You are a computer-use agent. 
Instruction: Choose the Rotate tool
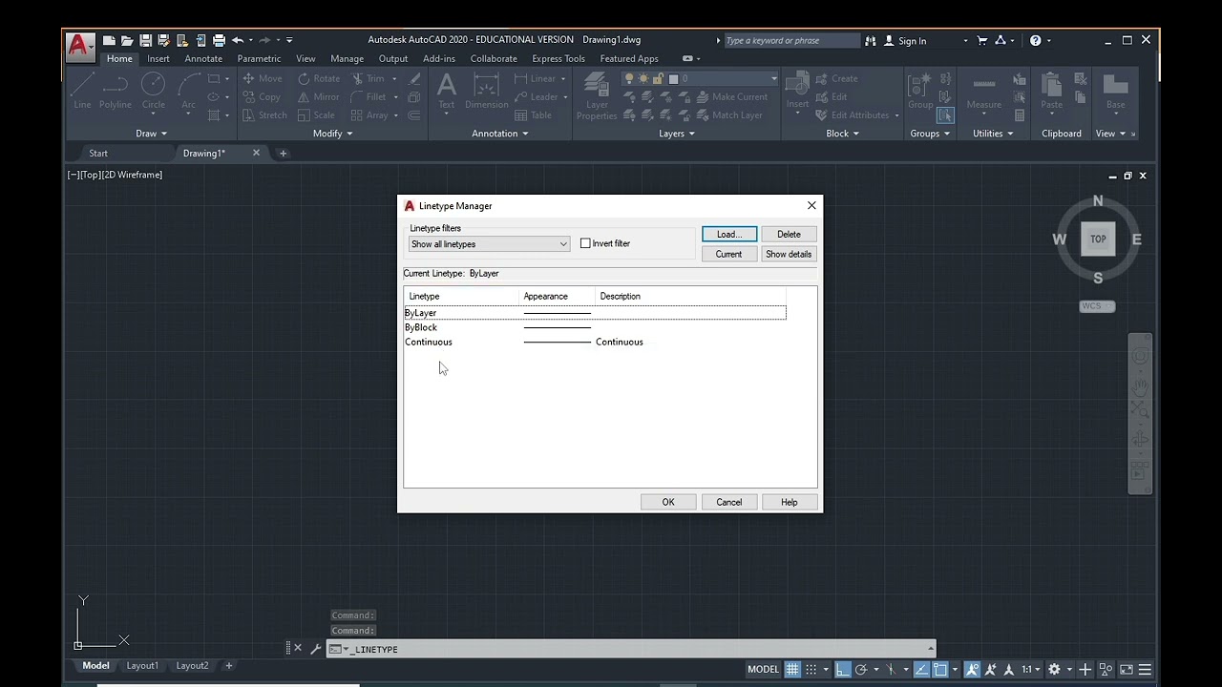click(x=319, y=78)
